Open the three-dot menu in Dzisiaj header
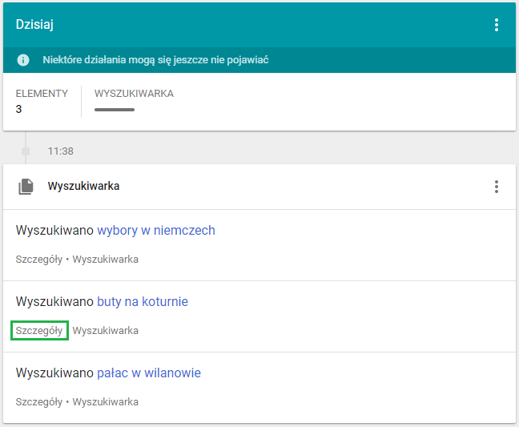The width and height of the screenshot is (519, 427). click(497, 25)
